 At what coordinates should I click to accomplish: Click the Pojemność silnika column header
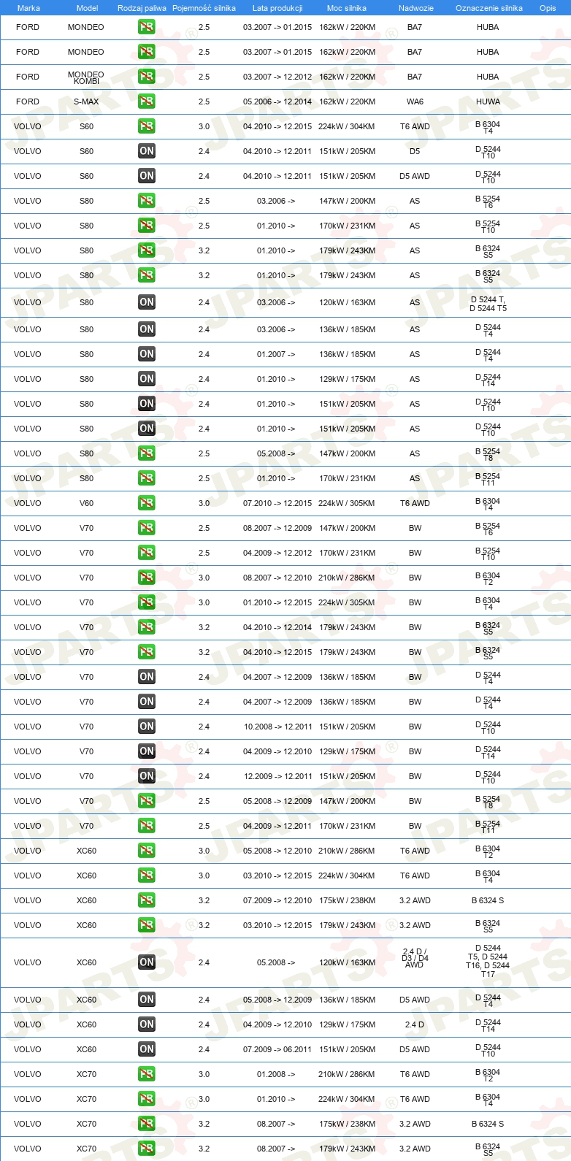coord(204,8)
